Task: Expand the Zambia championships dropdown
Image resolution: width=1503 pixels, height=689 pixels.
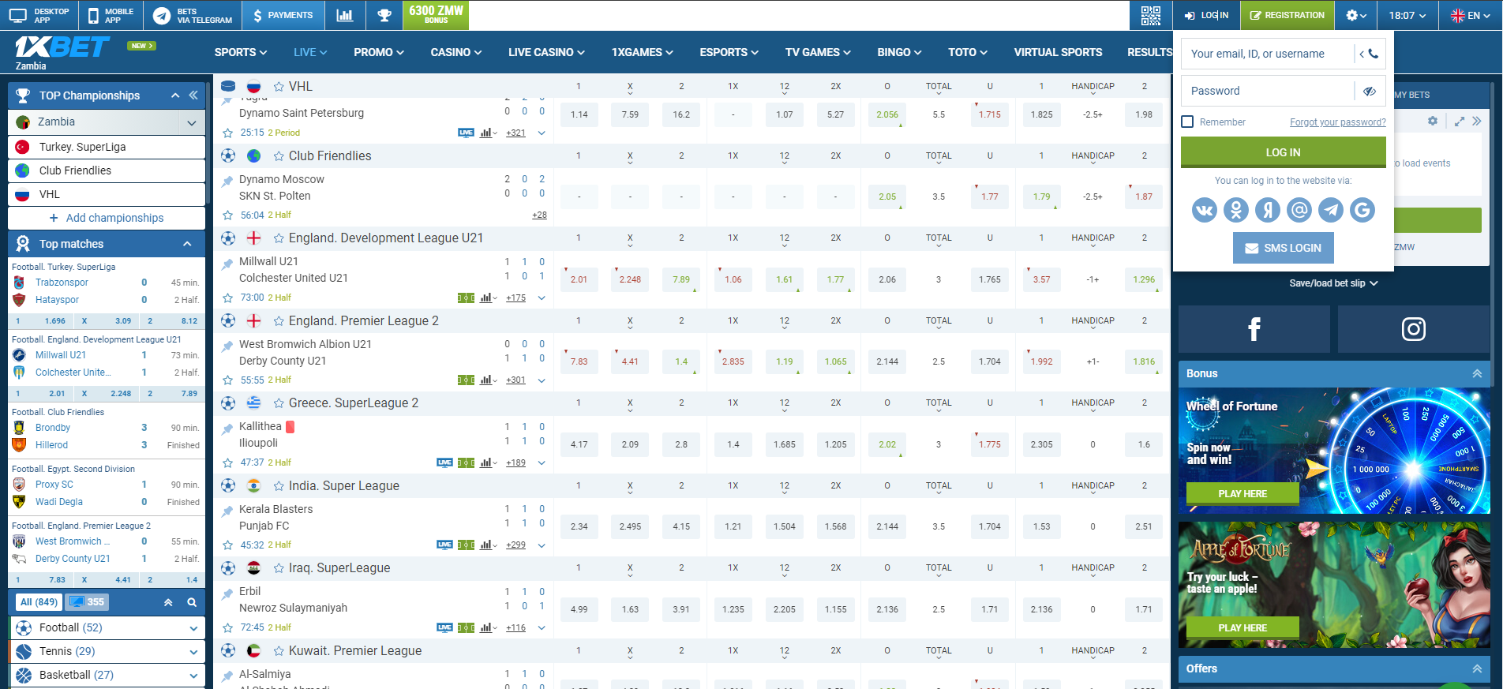Action: click(192, 122)
